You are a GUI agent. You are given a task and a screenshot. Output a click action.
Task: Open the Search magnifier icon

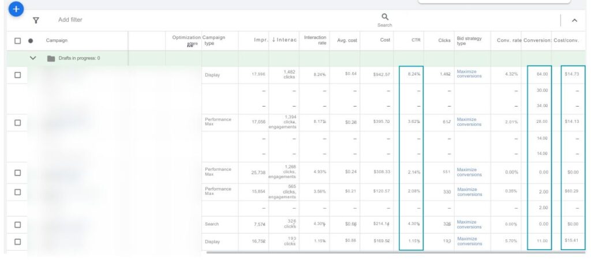pos(385,17)
